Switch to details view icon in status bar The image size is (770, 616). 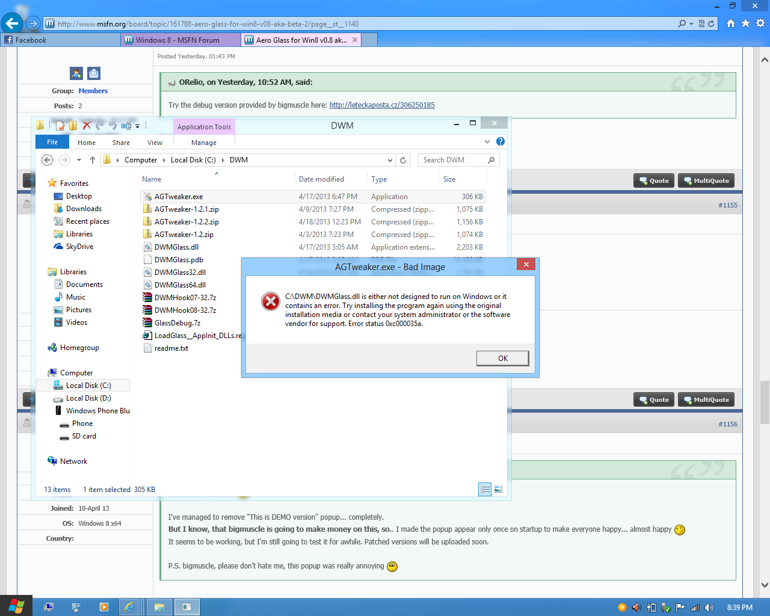coord(485,490)
